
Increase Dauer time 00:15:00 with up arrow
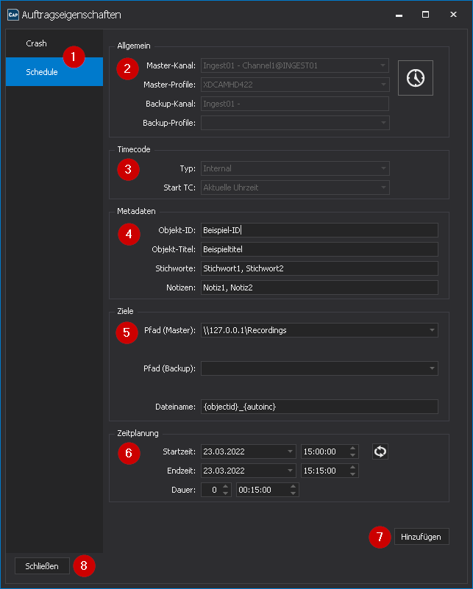pos(293,487)
